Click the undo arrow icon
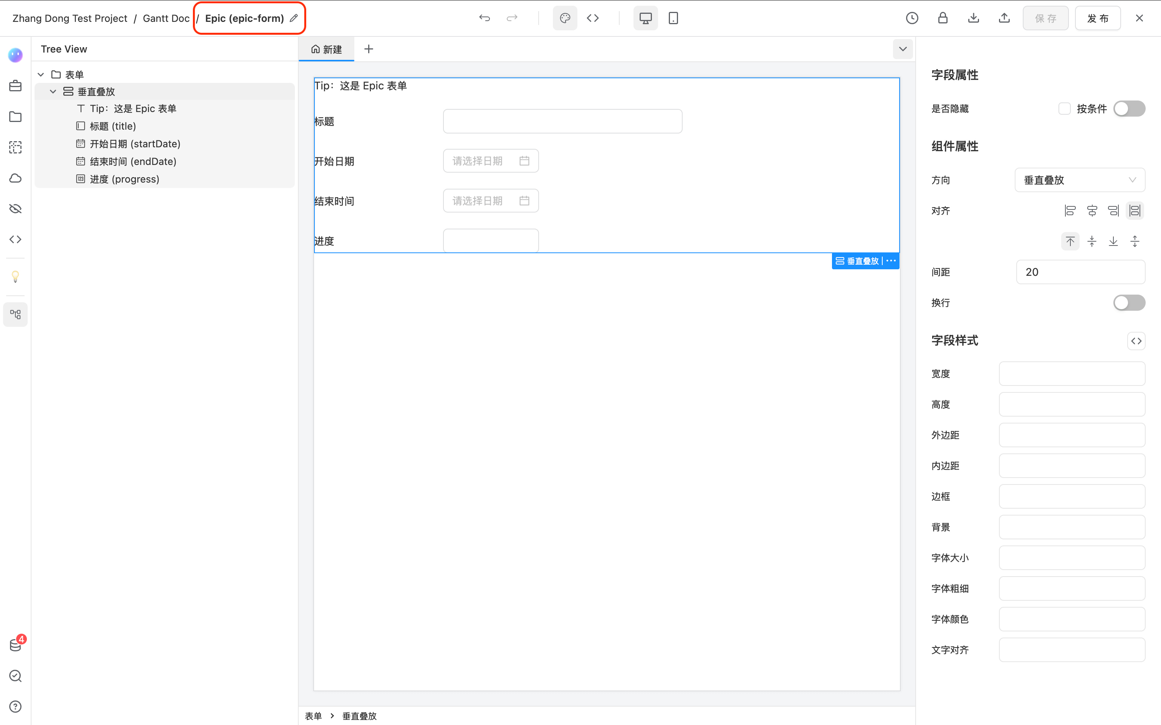The image size is (1161, 725). click(x=485, y=18)
